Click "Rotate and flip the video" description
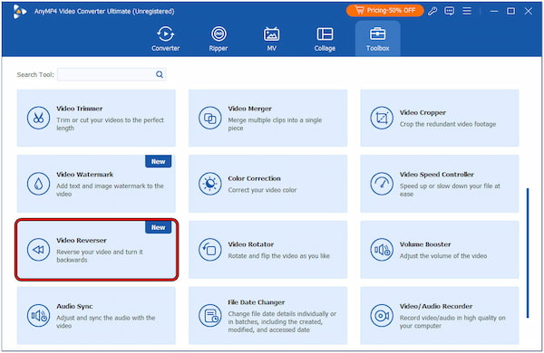 [279, 256]
